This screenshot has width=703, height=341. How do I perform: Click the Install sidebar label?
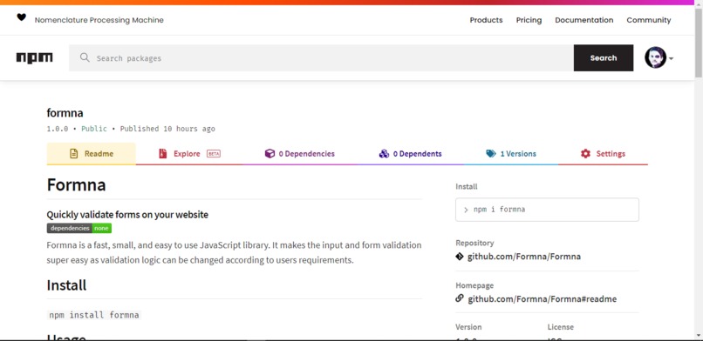(467, 187)
